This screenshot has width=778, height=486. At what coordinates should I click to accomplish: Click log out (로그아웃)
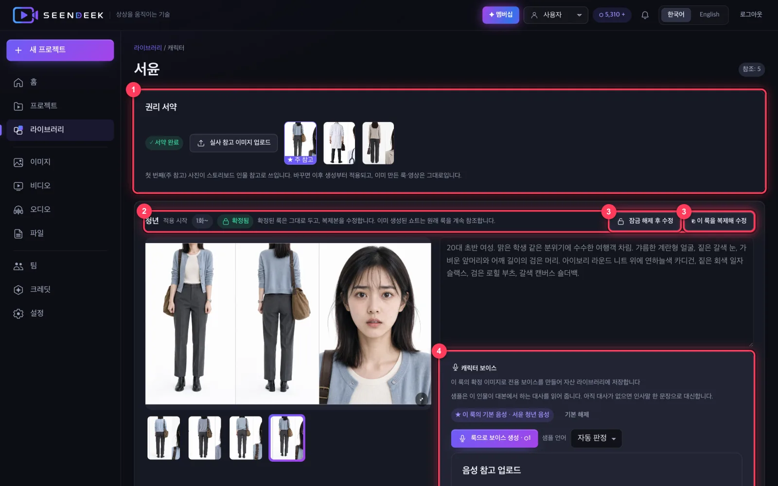click(x=751, y=15)
